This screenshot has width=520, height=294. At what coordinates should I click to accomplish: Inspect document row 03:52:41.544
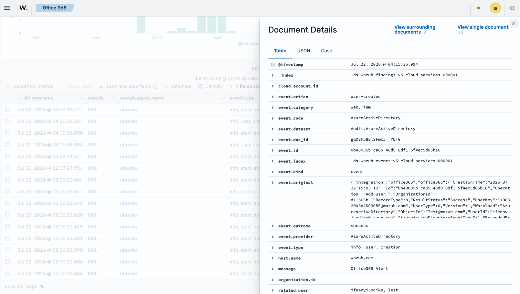8,156
